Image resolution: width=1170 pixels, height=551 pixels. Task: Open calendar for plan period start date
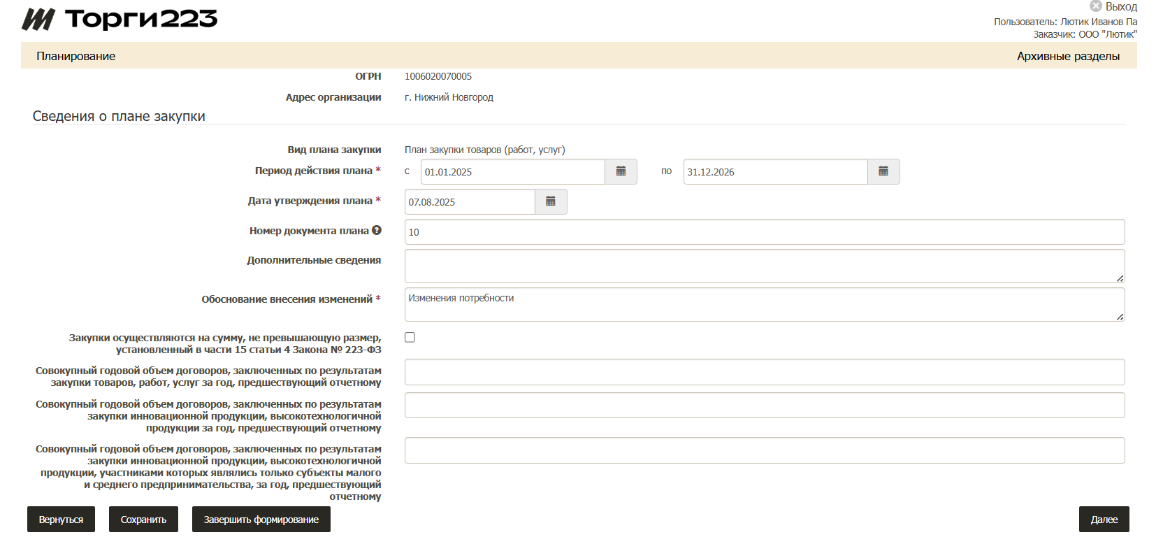click(621, 171)
